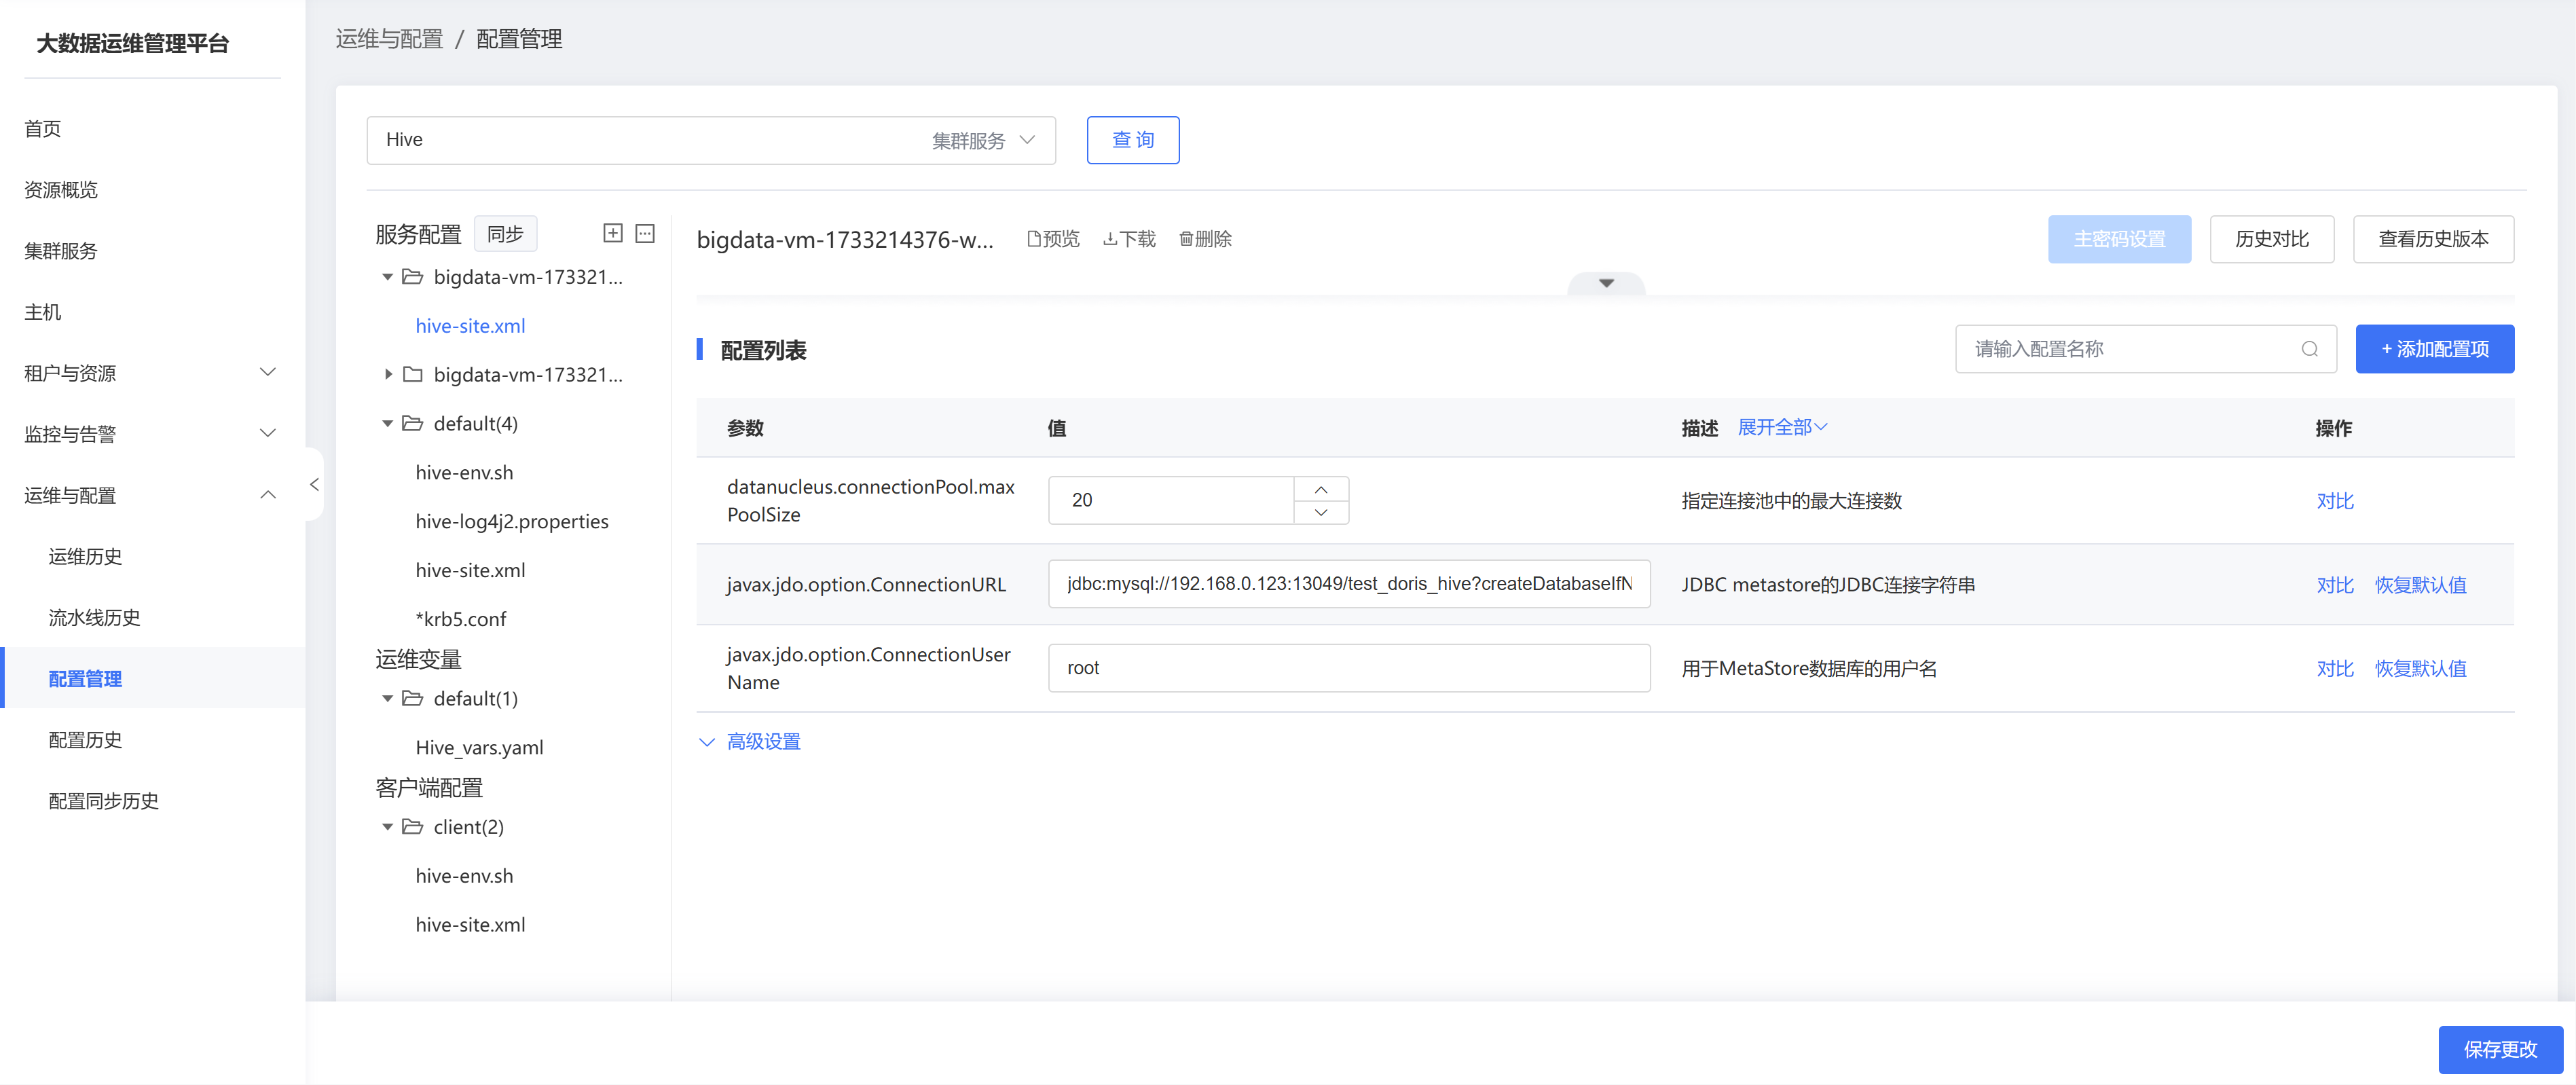This screenshot has width=2576, height=1085.
Task: Click the 查看历史版本 button
Action: (2433, 239)
